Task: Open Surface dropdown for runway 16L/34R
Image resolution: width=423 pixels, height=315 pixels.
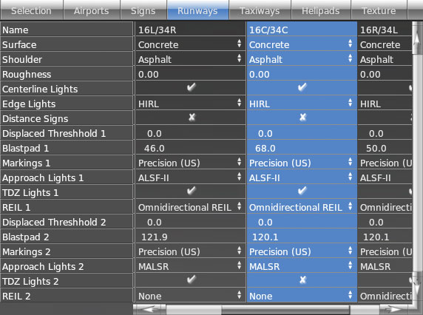Action: (x=191, y=44)
